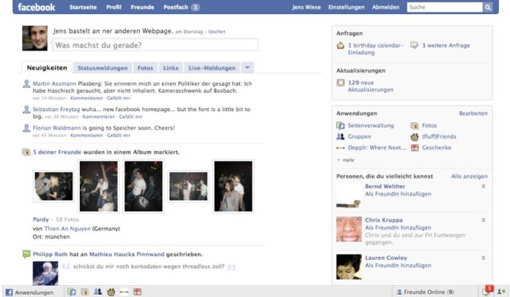Click the Jens Wiese name link
This screenshot has height=297, width=510.
click(306, 7)
